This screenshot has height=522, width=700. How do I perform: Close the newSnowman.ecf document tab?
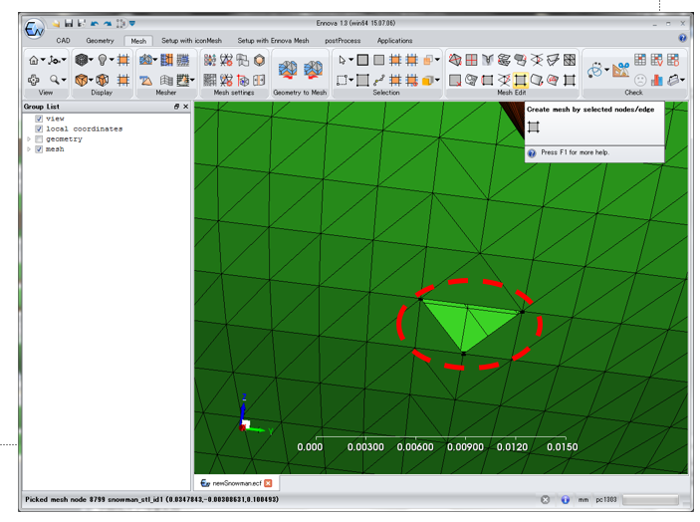point(268,483)
